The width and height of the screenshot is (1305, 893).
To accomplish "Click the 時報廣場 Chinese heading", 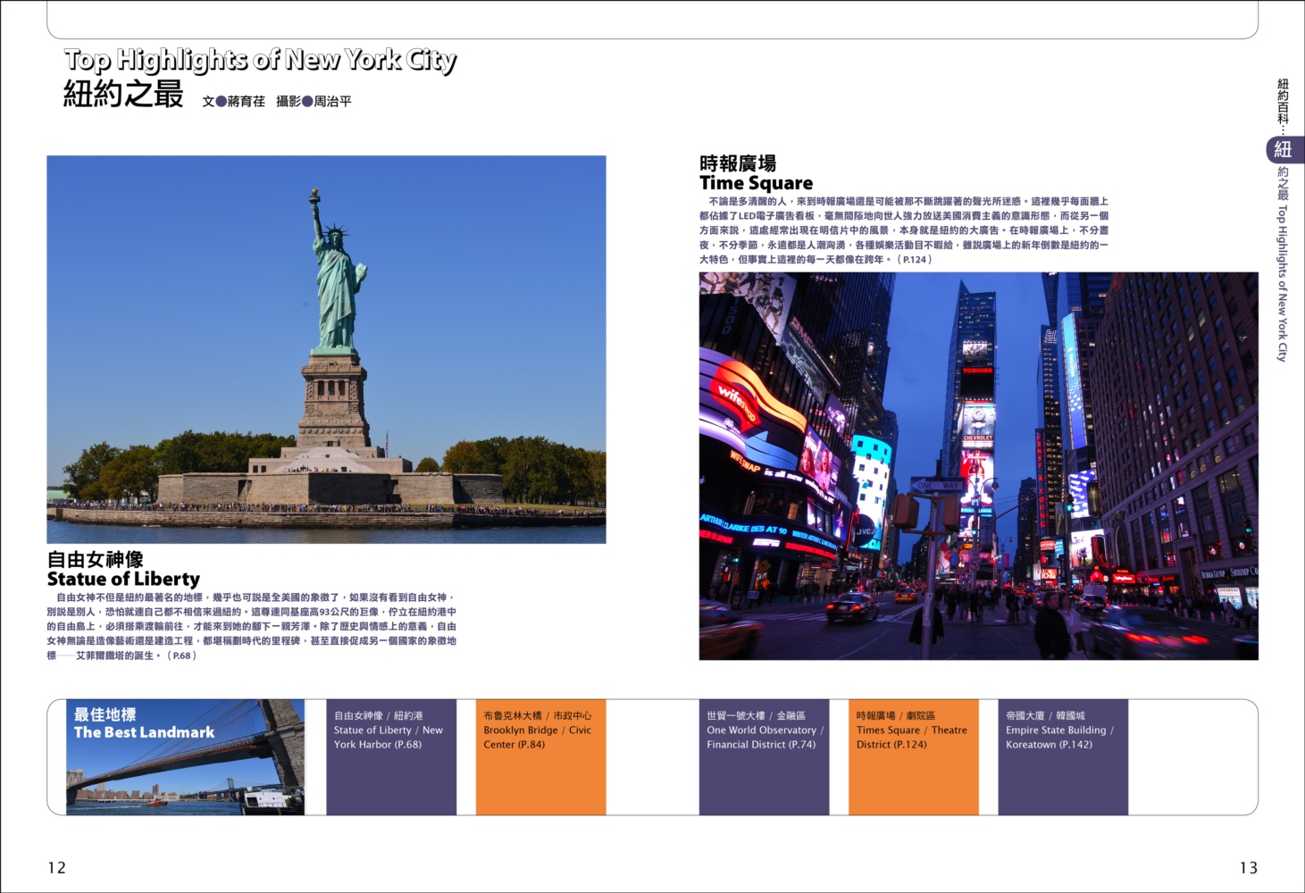I will [738, 163].
